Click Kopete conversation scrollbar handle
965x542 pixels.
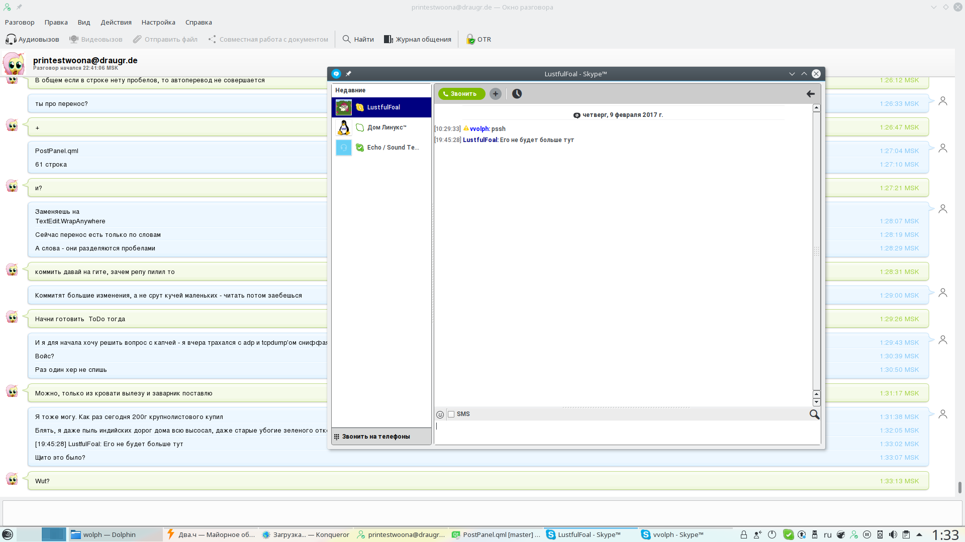(x=959, y=487)
